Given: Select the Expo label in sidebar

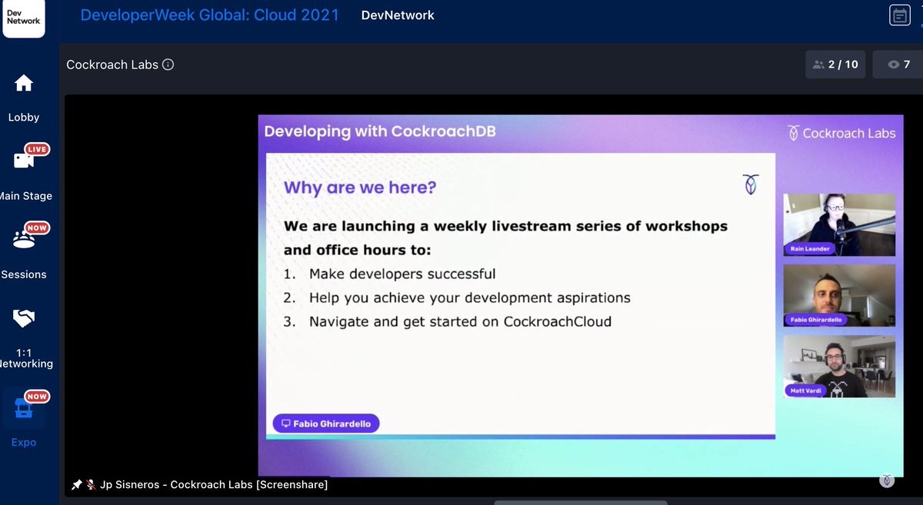Looking at the screenshot, I should pos(24,442).
